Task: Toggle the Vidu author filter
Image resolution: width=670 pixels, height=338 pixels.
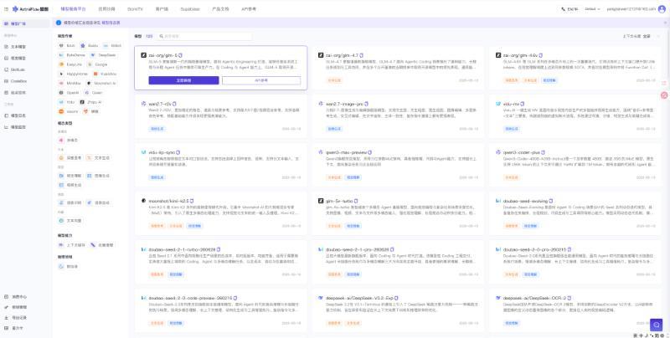Action: pos(68,102)
